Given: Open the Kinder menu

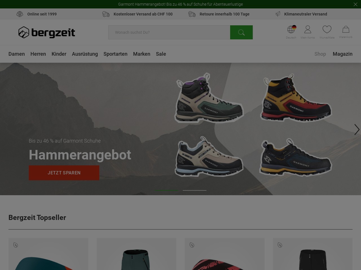Looking at the screenshot, I should (x=59, y=54).
